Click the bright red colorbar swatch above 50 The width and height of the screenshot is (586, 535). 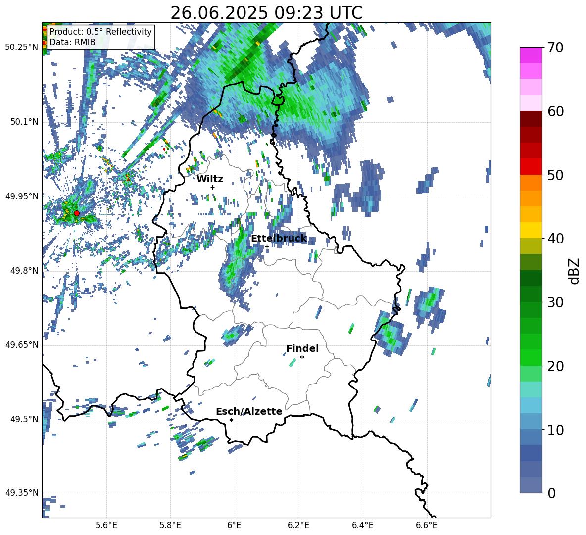point(531,166)
